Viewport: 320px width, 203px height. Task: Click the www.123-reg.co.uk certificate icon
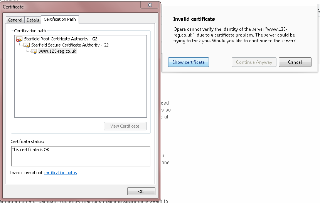(34, 52)
